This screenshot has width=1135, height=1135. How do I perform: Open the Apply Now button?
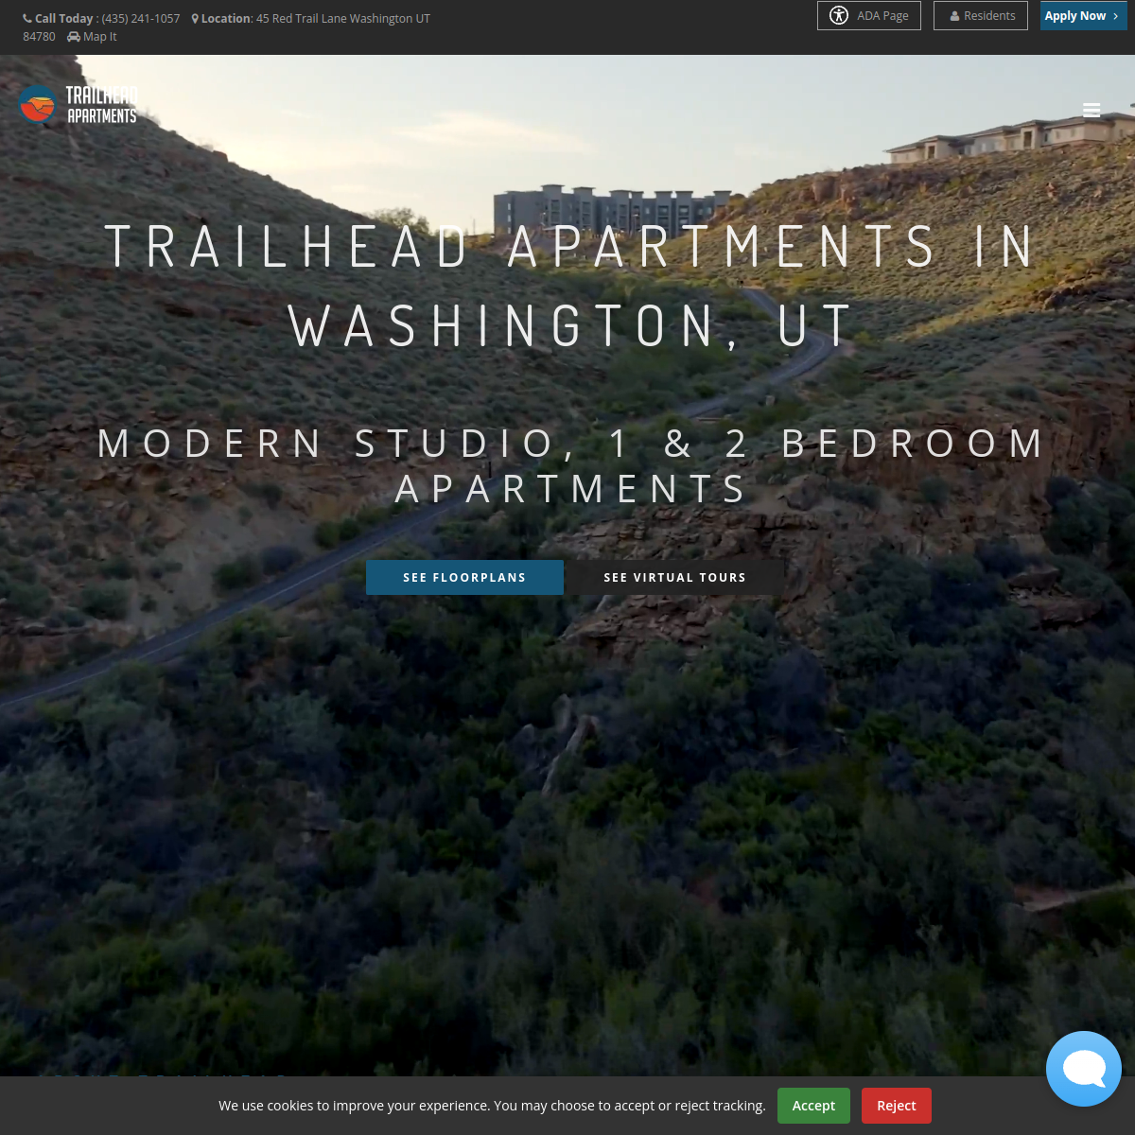1084,16
